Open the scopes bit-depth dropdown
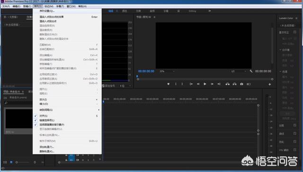303x172 pixels. [125, 86]
